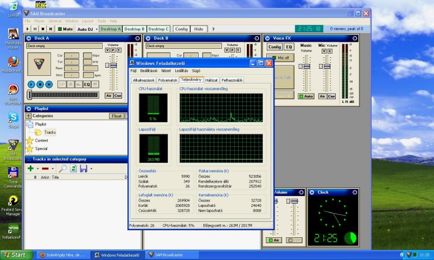The image size is (434, 260).
Task: Open the Auto DJ dropdown arrow
Action: click(96, 29)
